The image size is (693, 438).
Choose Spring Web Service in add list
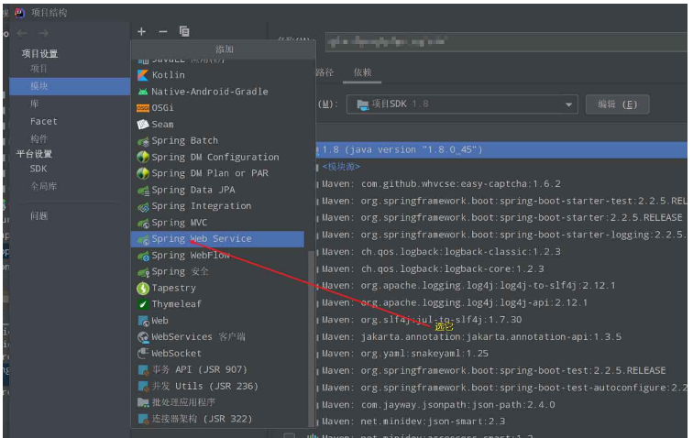click(217, 239)
